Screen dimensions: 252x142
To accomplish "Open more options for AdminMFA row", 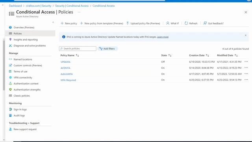I will tap(246, 74).
